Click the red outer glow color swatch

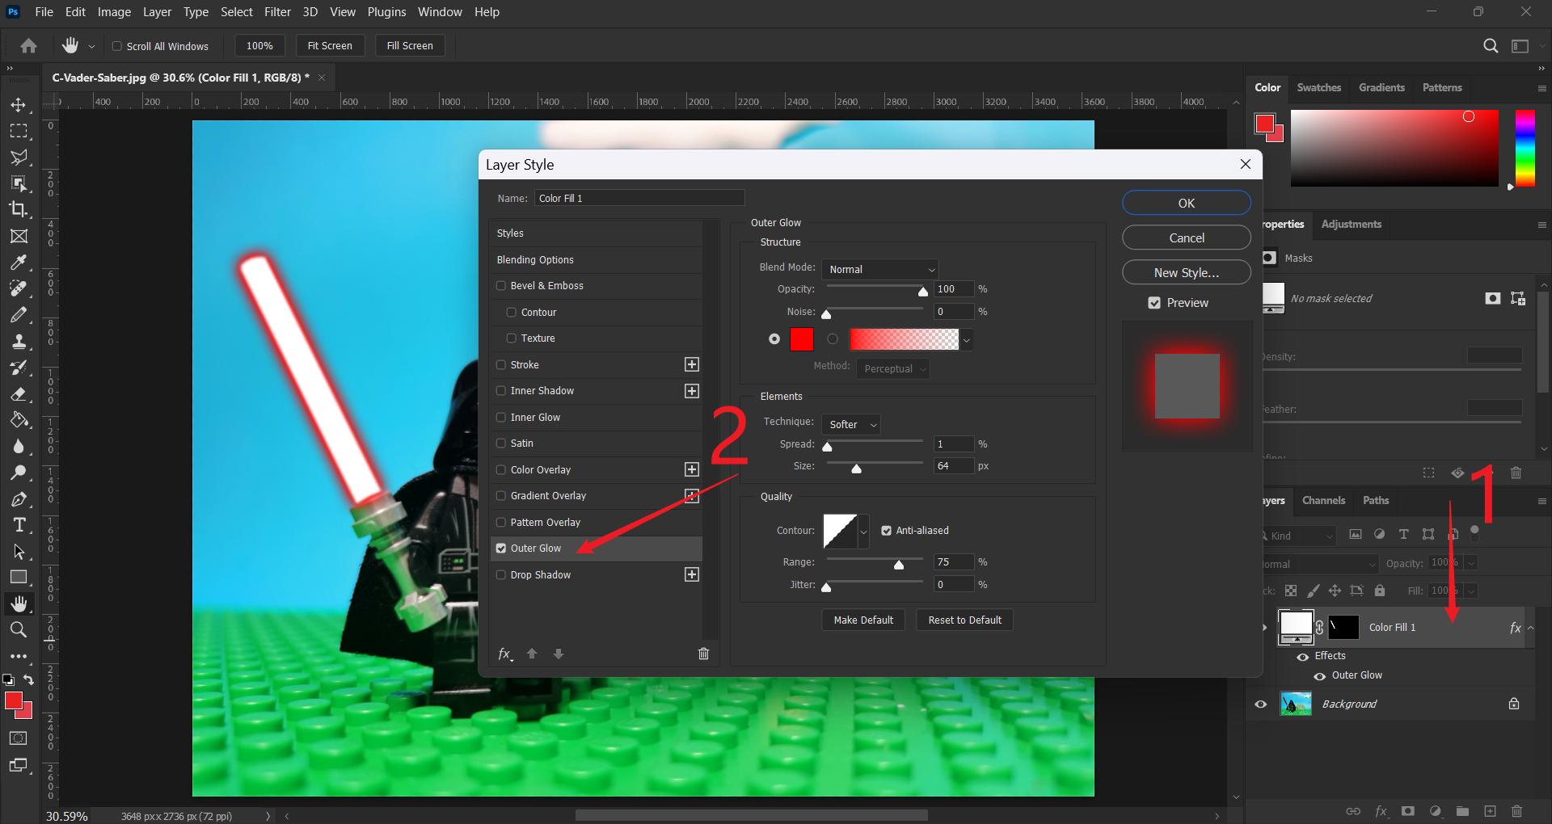(801, 339)
